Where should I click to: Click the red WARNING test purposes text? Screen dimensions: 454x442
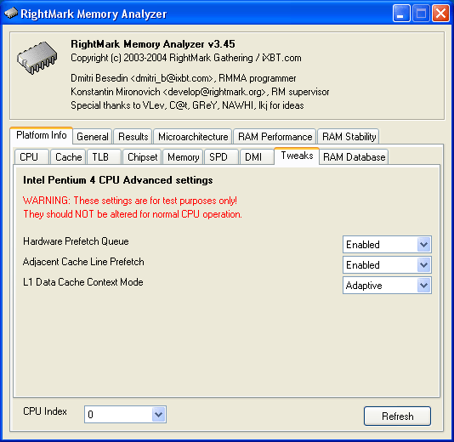click(130, 201)
